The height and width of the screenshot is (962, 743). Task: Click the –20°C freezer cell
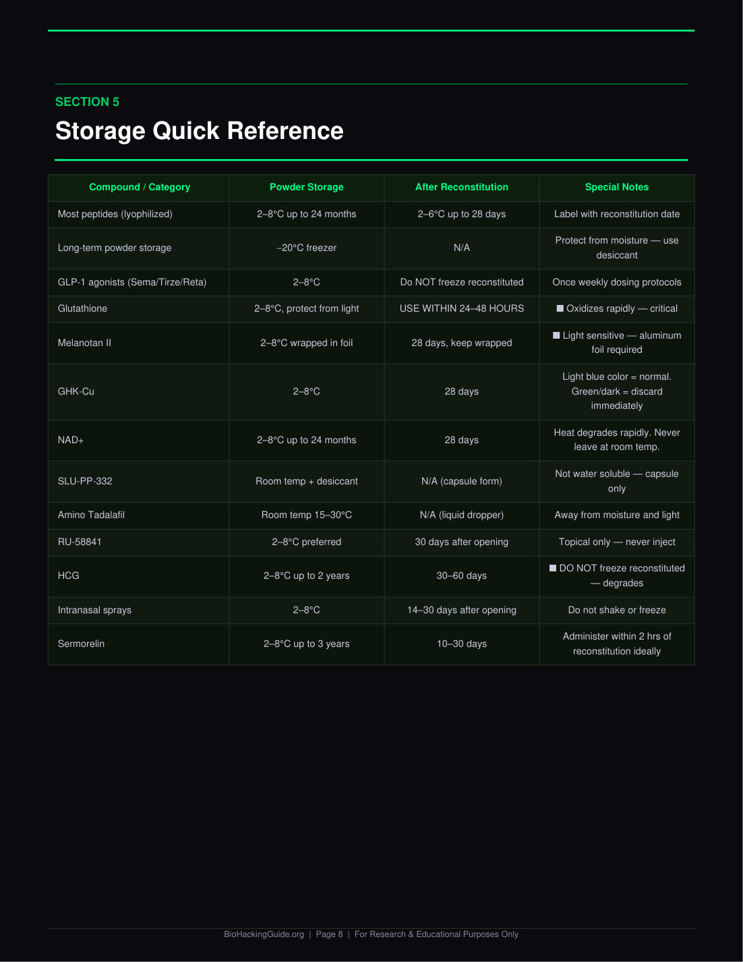307,248
